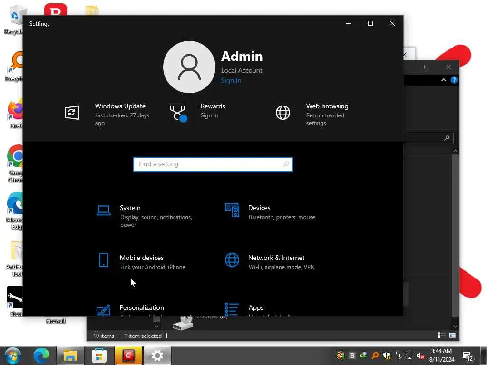Click the search box in Explorer window
This screenshot has height=365, width=487.
click(429, 138)
